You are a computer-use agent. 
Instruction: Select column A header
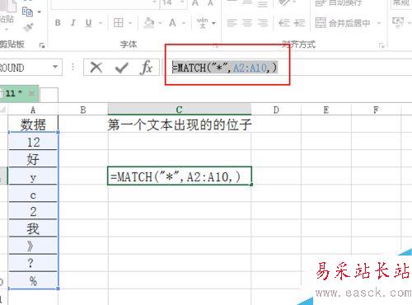coord(33,110)
